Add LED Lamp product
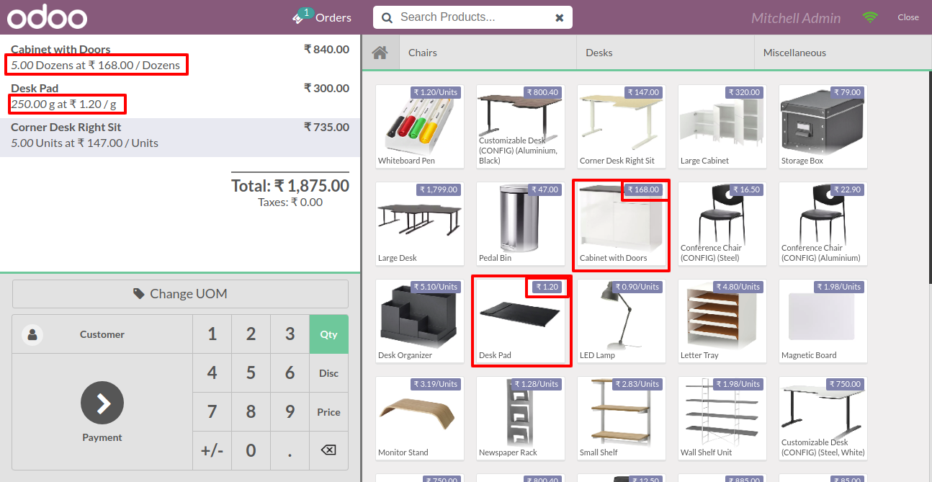 point(622,321)
